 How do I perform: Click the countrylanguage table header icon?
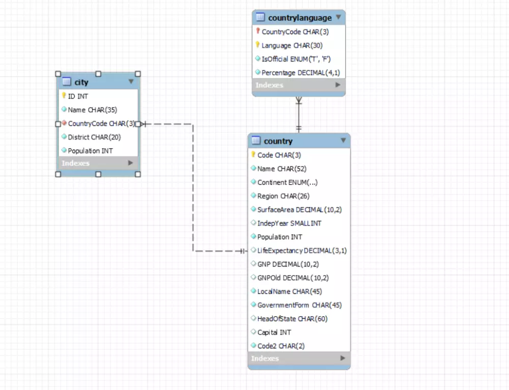(260, 17)
